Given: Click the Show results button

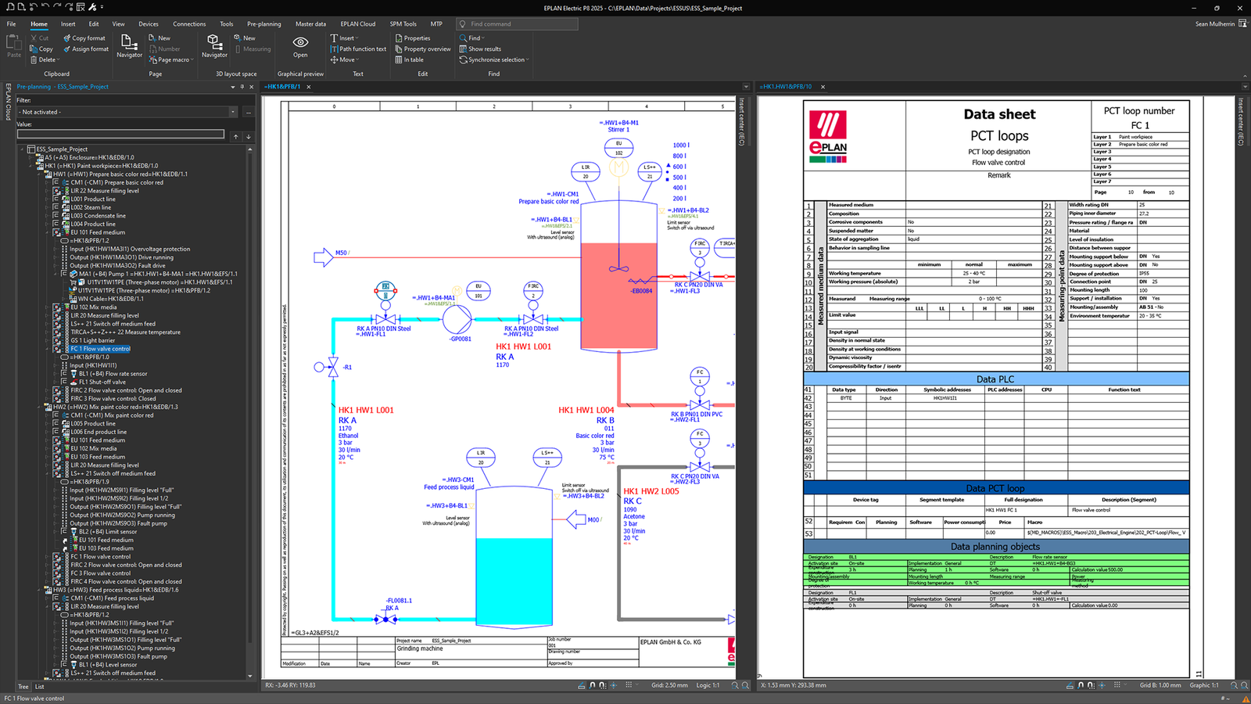Looking at the screenshot, I should click(x=482, y=48).
